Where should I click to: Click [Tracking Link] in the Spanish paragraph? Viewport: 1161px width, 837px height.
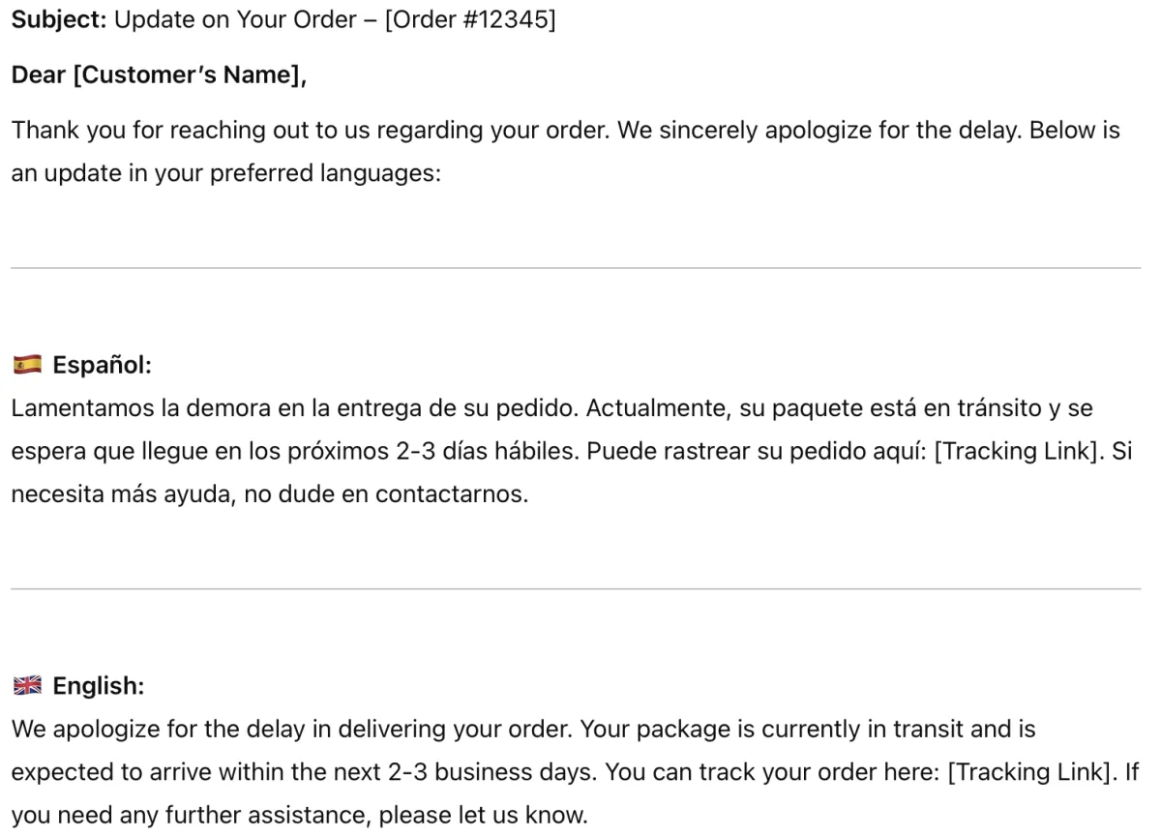coord(1018,454)
